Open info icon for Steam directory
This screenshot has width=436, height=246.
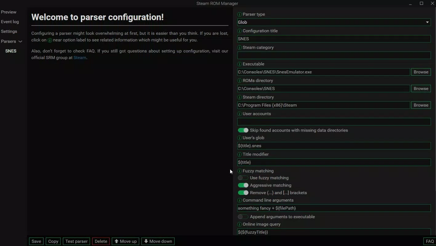point(239,97)
